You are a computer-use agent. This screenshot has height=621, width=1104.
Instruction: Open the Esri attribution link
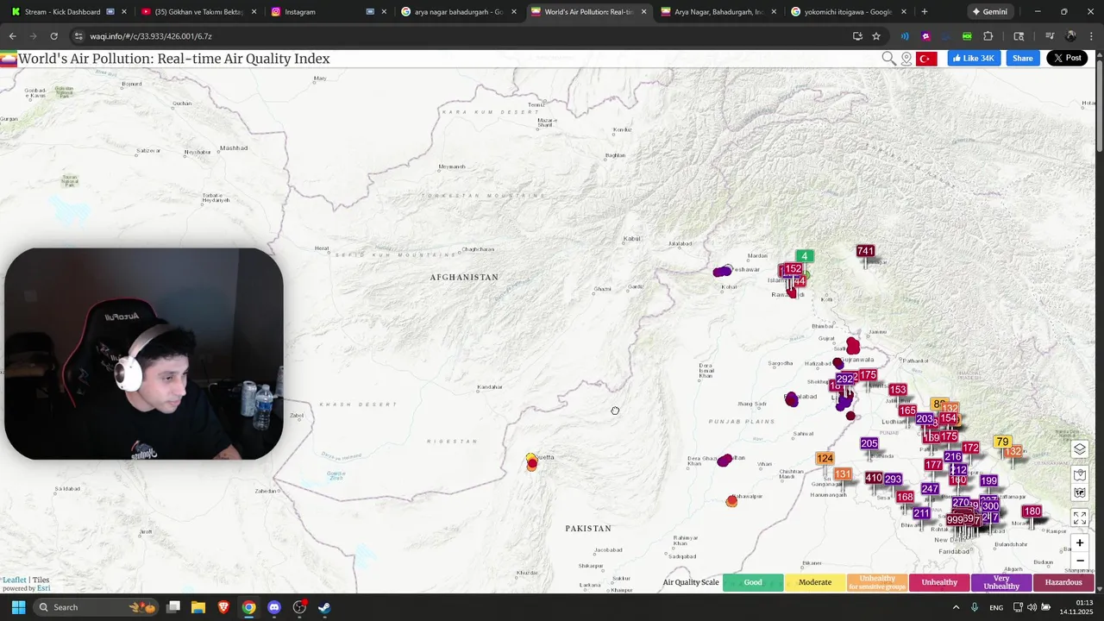[x=43, y=588]
